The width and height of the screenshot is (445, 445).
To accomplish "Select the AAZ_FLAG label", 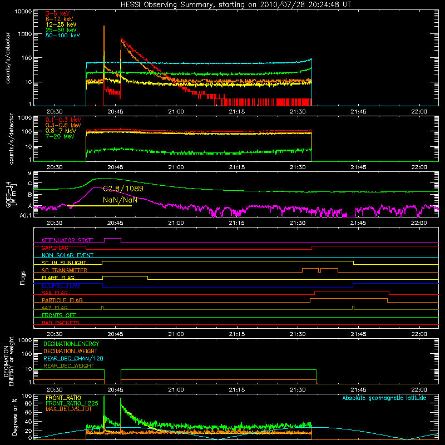I will point(55,308).
